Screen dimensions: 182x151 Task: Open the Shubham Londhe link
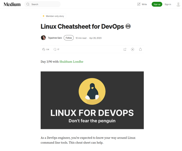(71, 62)
